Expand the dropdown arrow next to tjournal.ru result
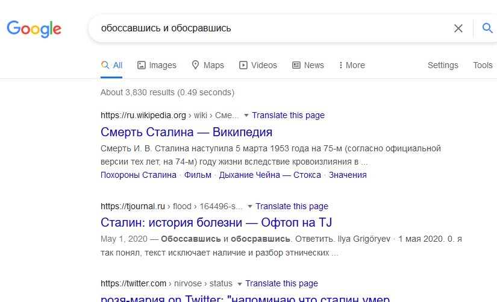The width and height of the screenshot is (497, 302). (250, 207)
